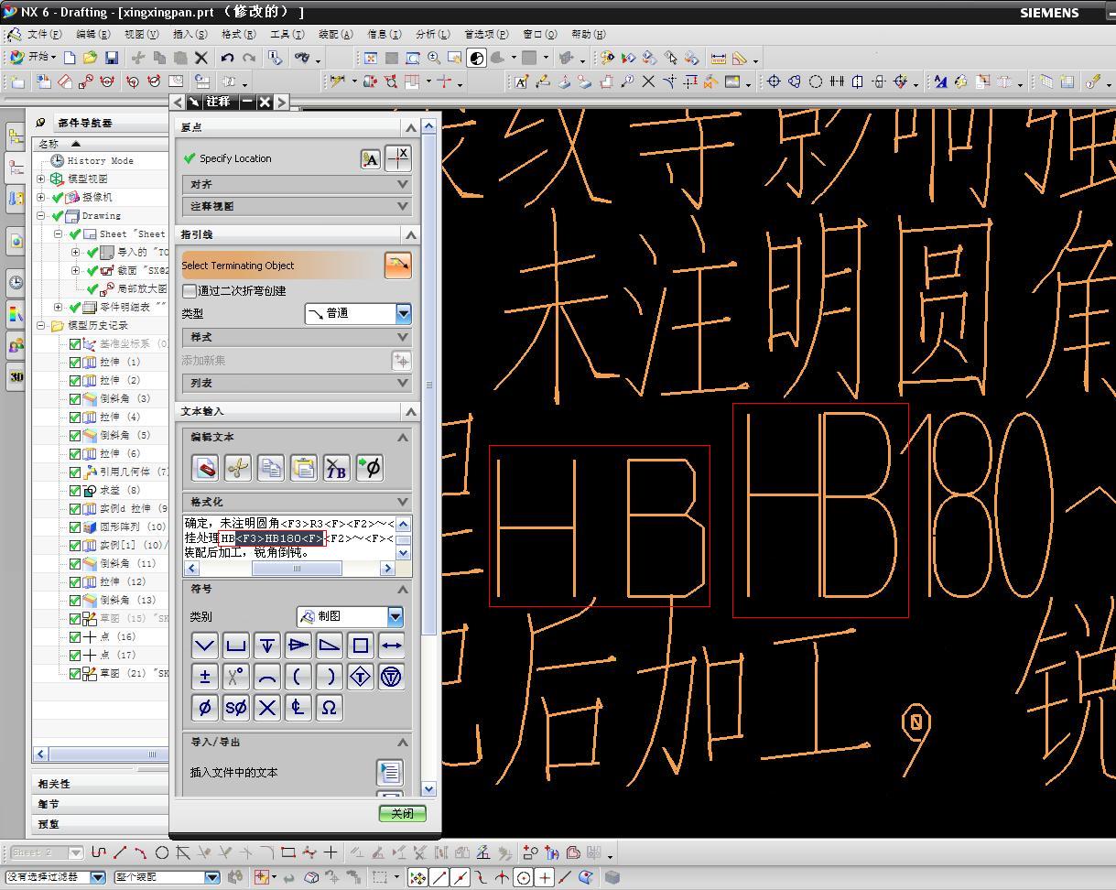Click the Clear text eraser icon
This screenshot has width=1116, height=890.
205,468
